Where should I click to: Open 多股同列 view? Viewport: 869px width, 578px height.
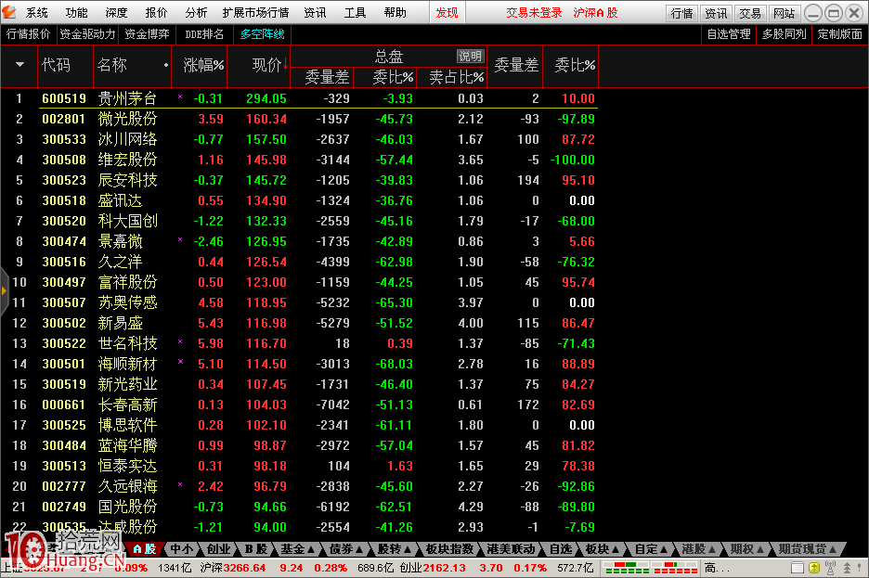785,34
